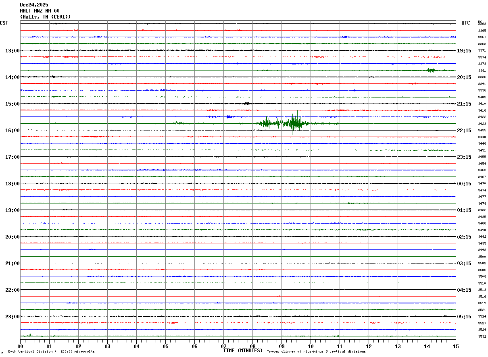This screenshot has height=357, width=488.
Task: Select minute 08 on the bottom axis
Action: click(252, 346)
